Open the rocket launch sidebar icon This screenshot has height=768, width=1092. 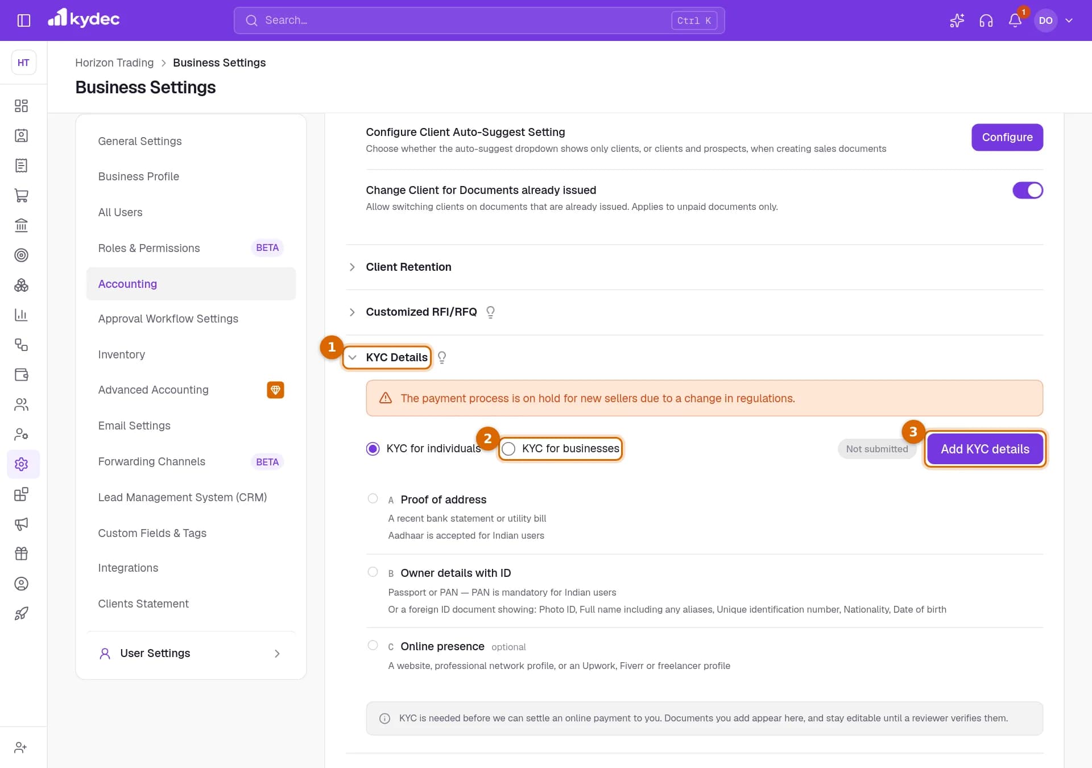click(x=21, y=613)
